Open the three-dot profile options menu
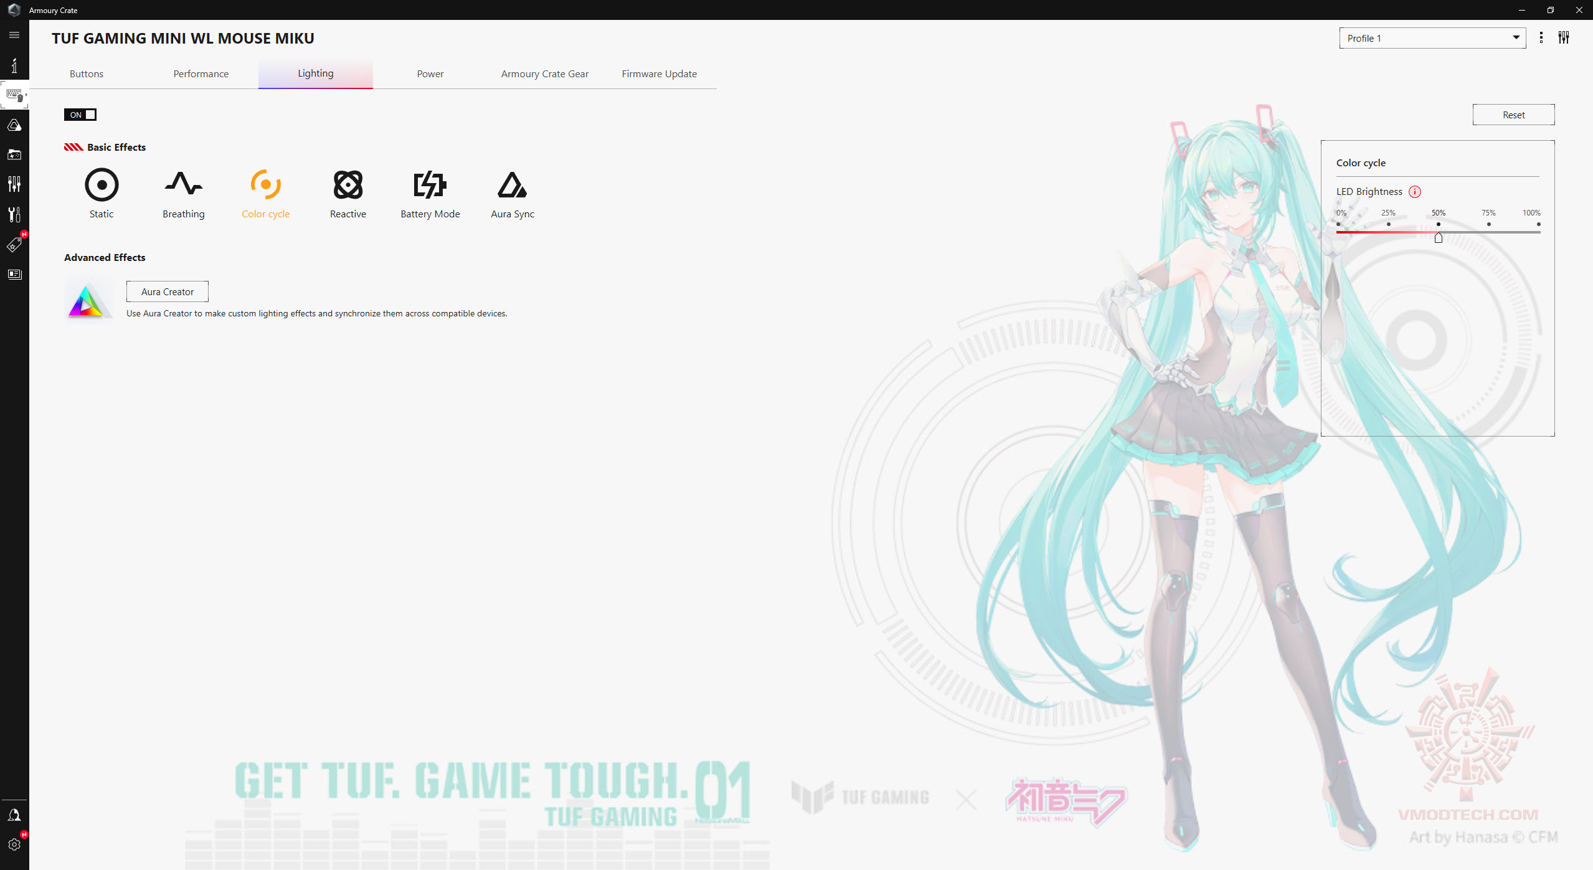Image resolution: width=1593 pixels, height=870 pixels. pos(1541,38)
